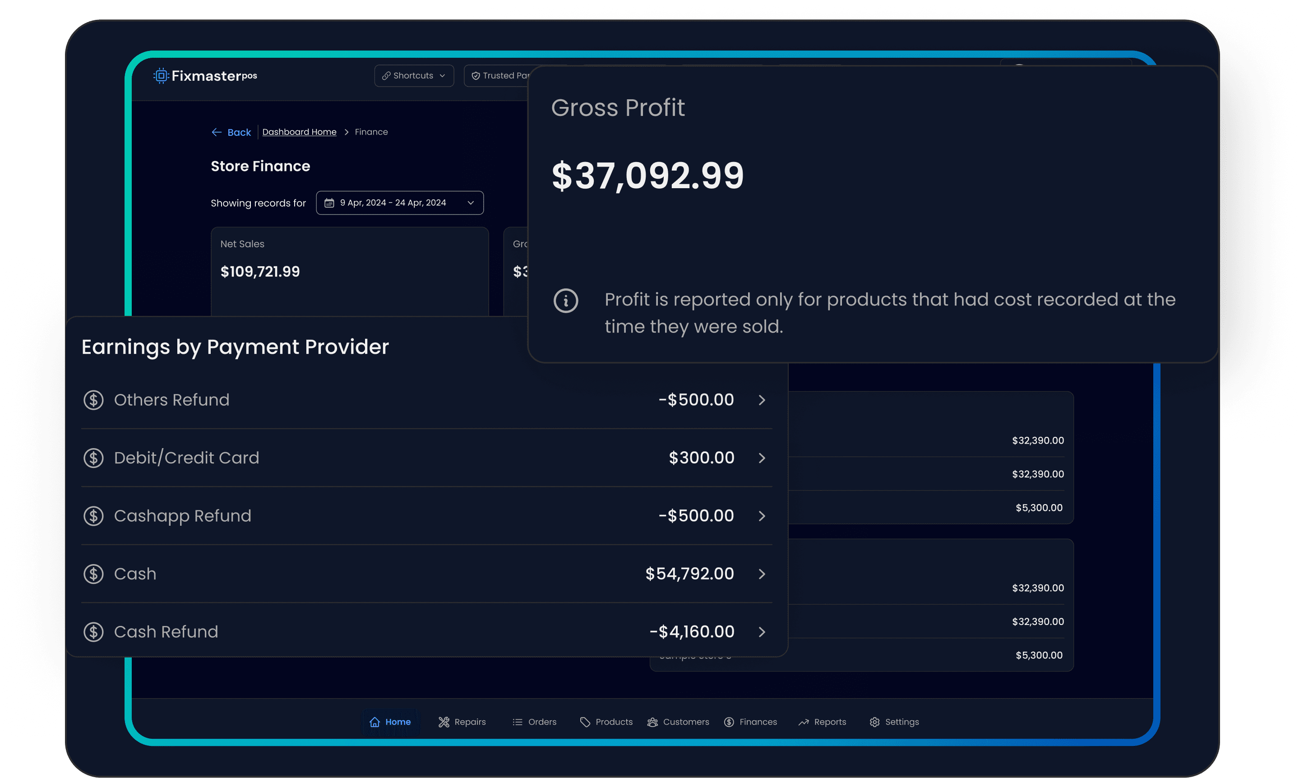Expand the Others Refund row chevron
Viewport: 1299px width, 778px height.
click(x=761, y=400)
